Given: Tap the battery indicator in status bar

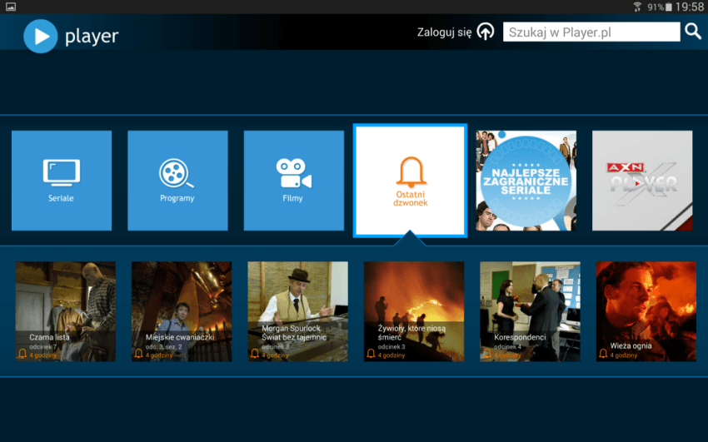Looking at the screenshot, I should click(x=668, y=7).
